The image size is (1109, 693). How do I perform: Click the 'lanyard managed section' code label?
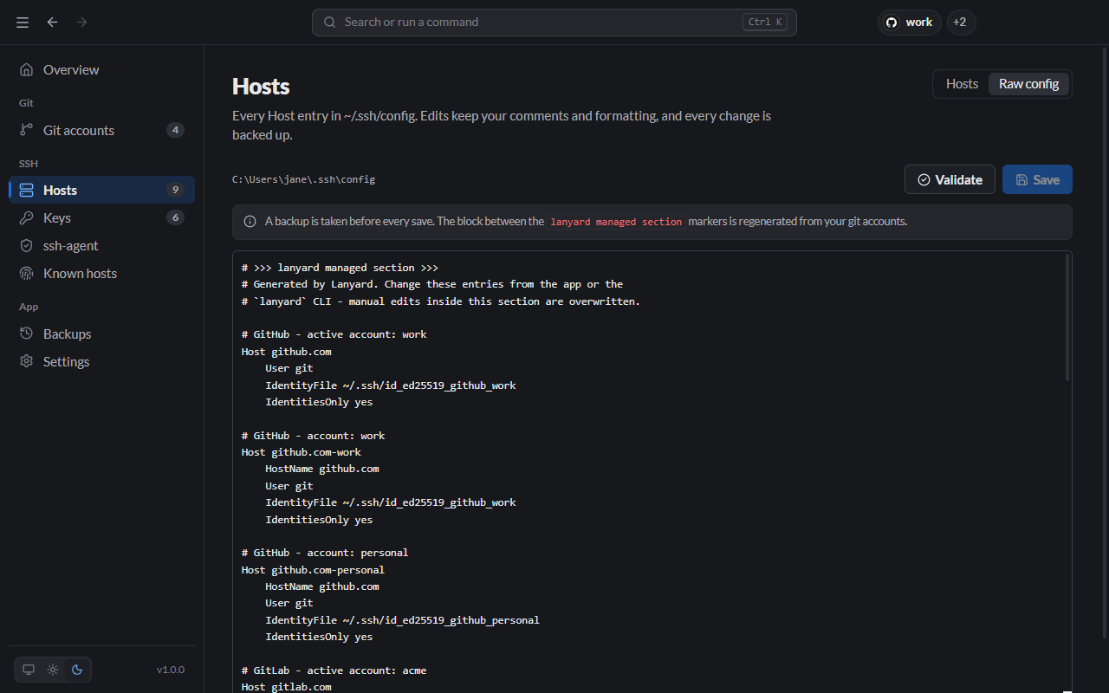tap(616, 222)
